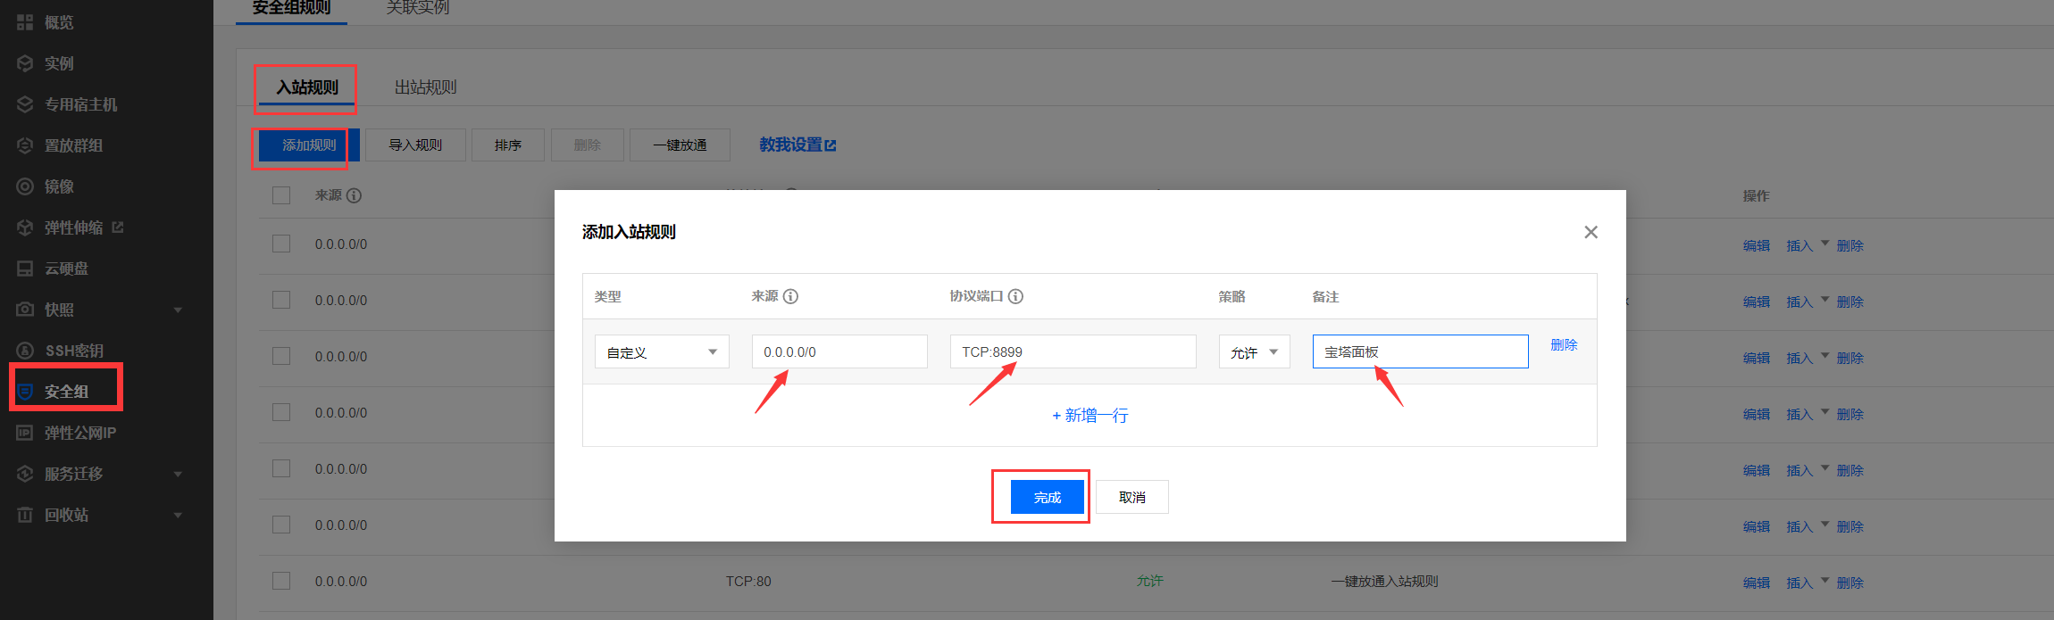Open the 插入 dropdown in the TCP:80 row
Image resolution: width=2054 pixels, height=620 pixels.
point(1808,583)
